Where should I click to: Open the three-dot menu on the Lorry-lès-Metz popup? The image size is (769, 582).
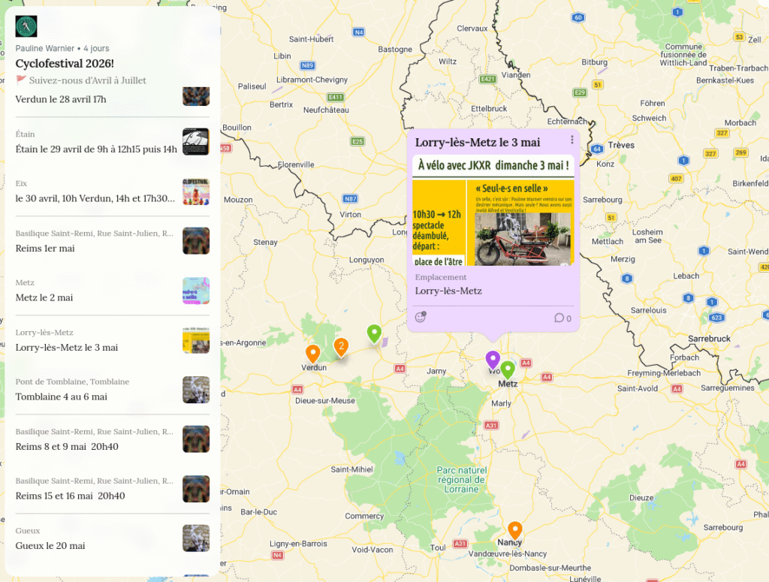tap(571, 140)
